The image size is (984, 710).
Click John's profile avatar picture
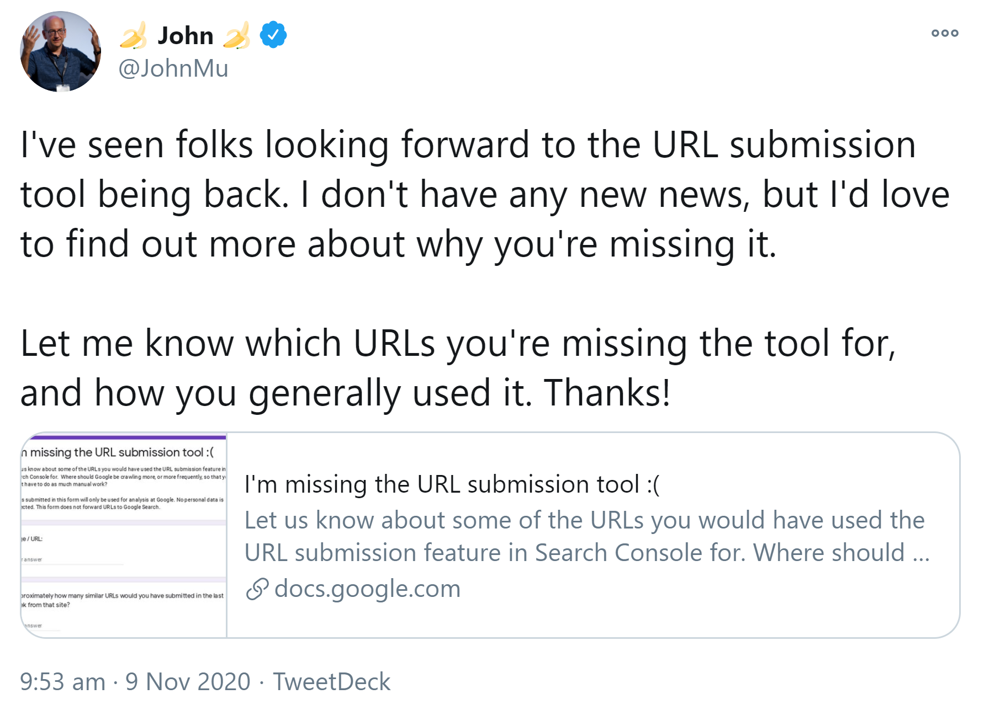pyautogui.click(x=61, y=52)
